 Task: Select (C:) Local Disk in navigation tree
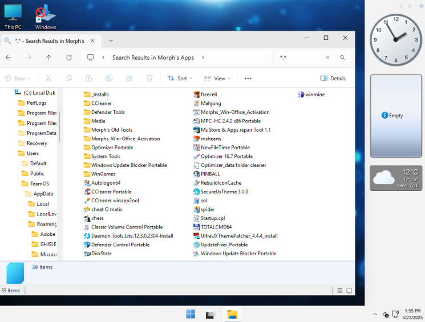pyautogui.click(x=35, y=93)
